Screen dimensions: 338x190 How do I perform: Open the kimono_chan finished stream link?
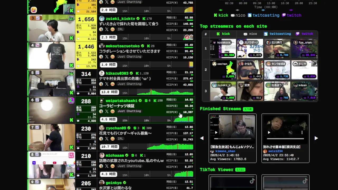tap(225, 151)
